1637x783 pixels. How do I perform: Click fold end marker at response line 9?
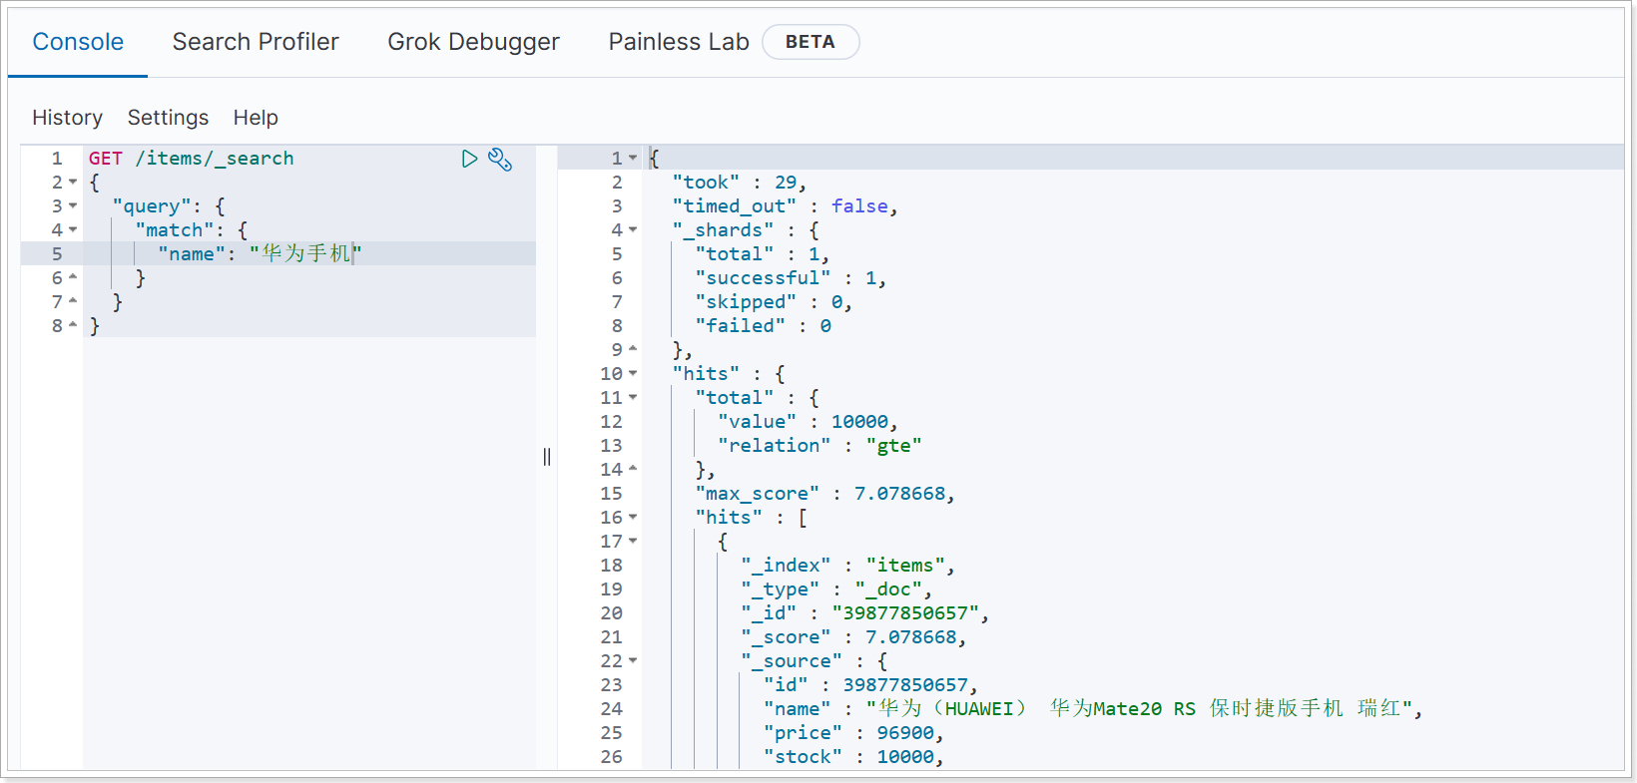pyautogui.click(x=633, y=349)
